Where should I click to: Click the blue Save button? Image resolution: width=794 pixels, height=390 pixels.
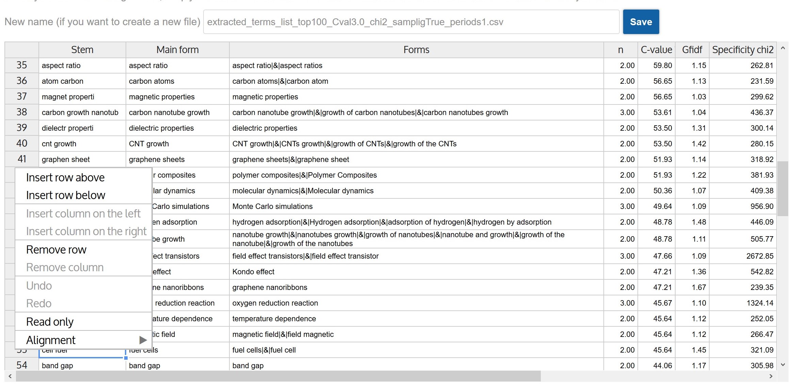(x=641, y=22)
